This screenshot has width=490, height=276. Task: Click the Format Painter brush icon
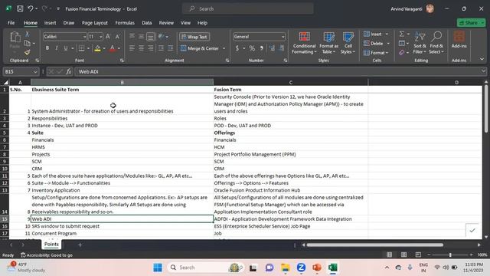(28, 52)
